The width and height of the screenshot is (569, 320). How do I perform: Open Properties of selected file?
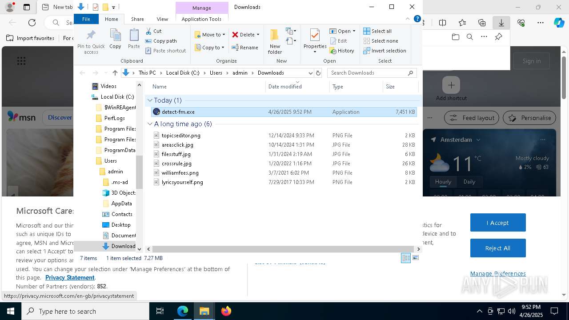(x=315, y=40)
